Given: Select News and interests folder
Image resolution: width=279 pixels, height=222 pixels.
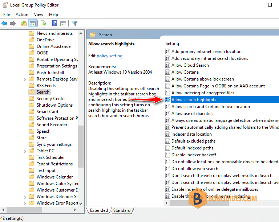Looking at the screenshot, I should (54, 33).
